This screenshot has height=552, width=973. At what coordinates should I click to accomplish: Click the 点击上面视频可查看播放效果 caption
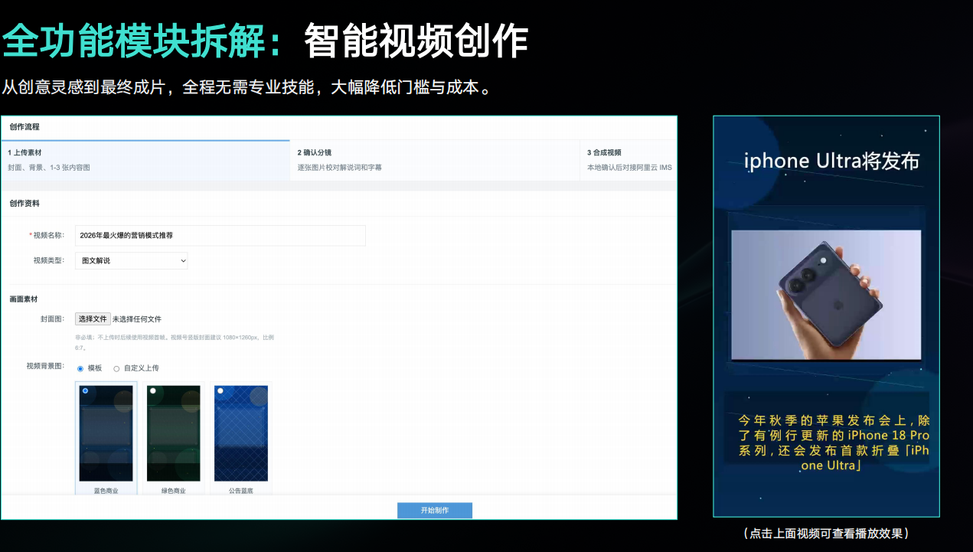point(826,534)
